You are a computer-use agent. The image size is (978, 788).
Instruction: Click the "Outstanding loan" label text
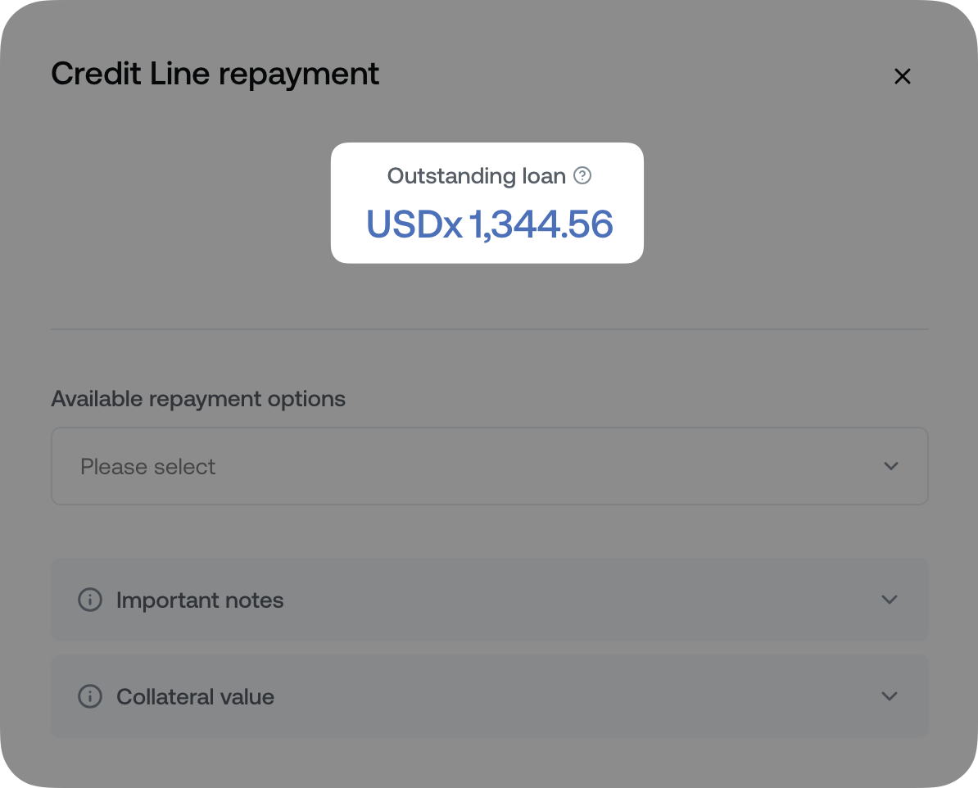[476, 176]
